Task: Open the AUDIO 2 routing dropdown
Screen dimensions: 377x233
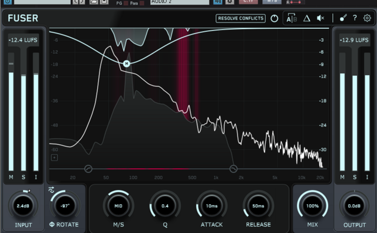Action: [x=180, y=2]
